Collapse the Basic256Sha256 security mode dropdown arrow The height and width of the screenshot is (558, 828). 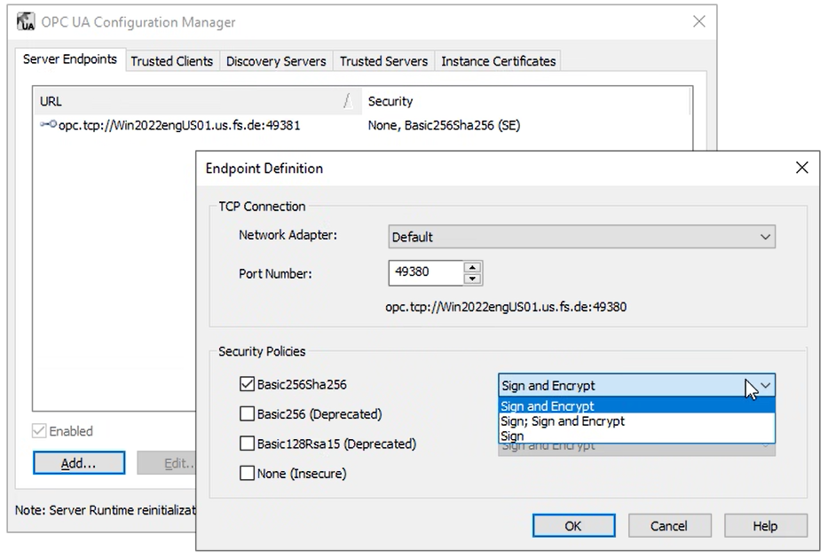765,386
